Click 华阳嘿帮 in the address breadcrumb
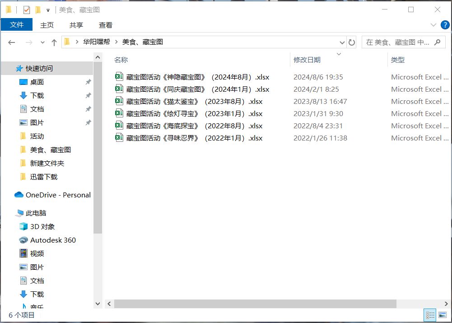452x323 pixels. (x=96, y=42)
